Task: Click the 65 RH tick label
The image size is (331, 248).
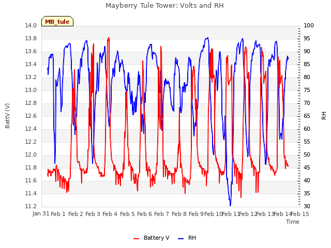Action: click(x=307, y=116)
